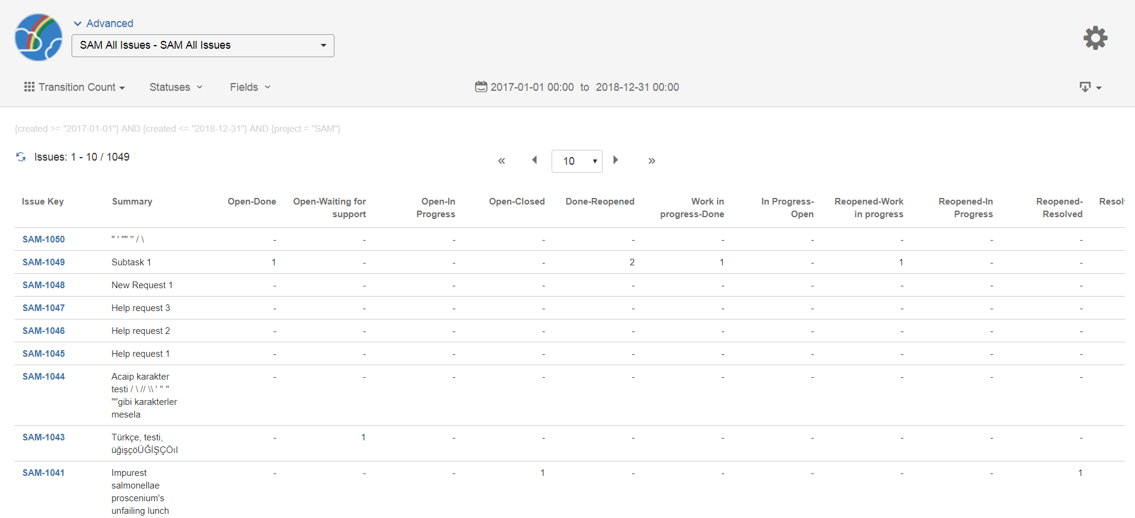Viewport: 1135px width, 518px height.
Task: Open the export download icon menu
Action: click(1089, 87)
